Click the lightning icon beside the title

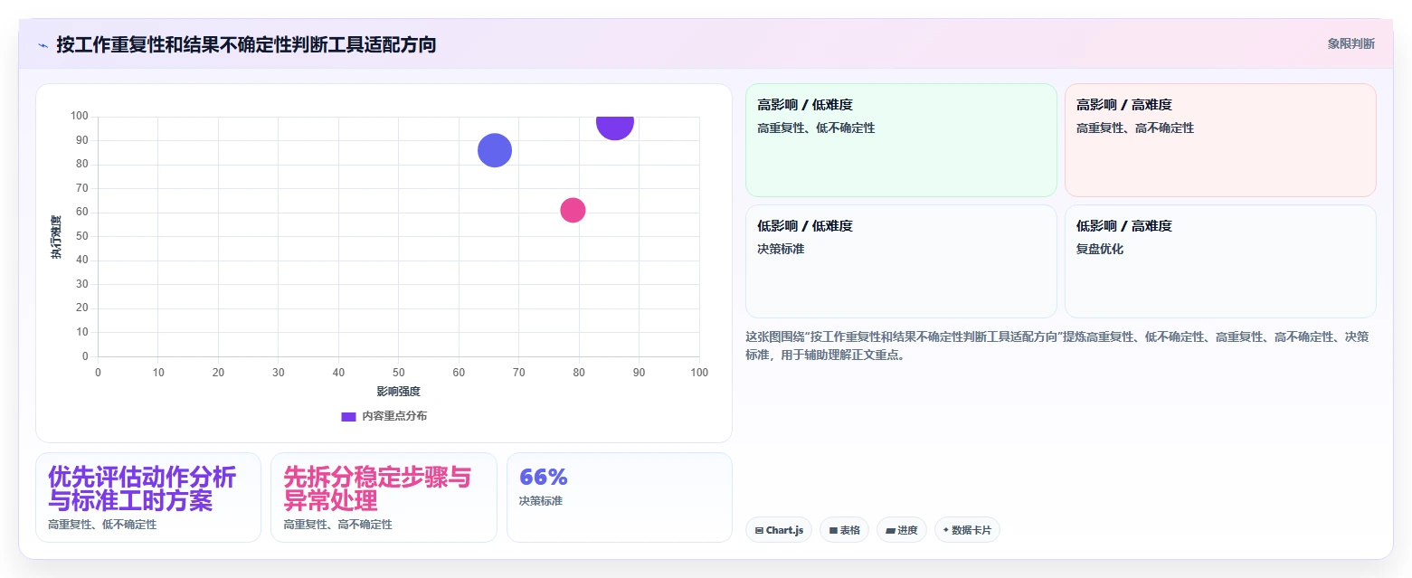[x=43, y=44]
